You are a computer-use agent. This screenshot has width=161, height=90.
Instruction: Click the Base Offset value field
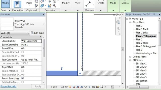[x=31, y=48]
